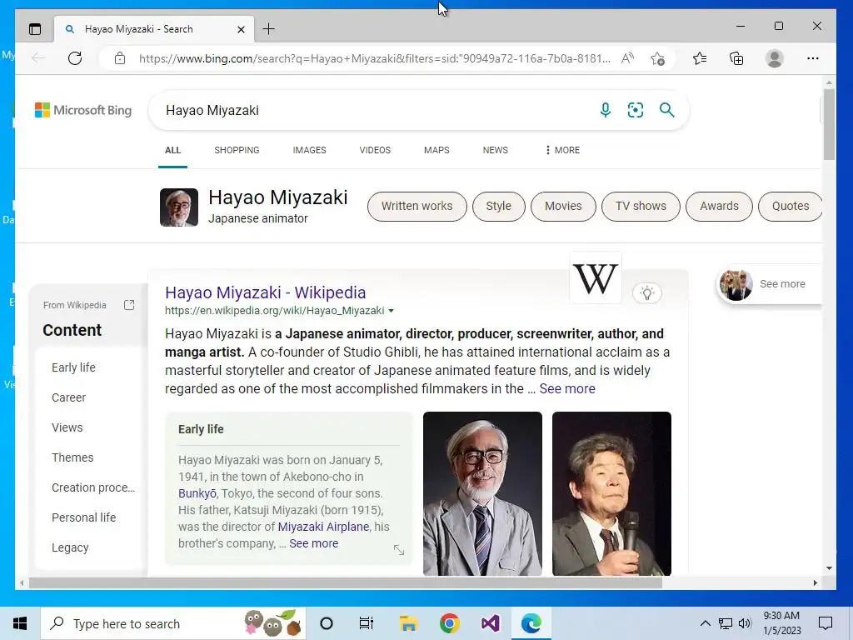The height and width of the screenshot is (640, 853).
Task: Click the photo of man holding microphone
Action: pos(611,493)
